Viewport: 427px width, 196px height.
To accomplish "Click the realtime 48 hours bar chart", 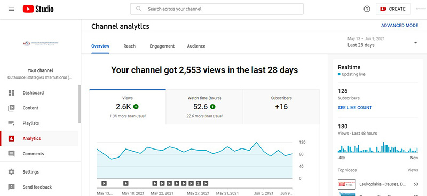I will click(x=378, y=147).
